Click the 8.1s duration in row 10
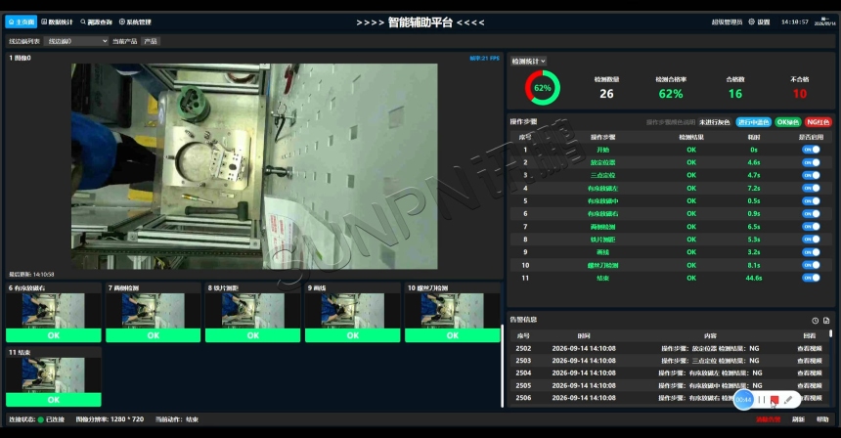The height and width of the screenshot is (438, 841). 754,265
